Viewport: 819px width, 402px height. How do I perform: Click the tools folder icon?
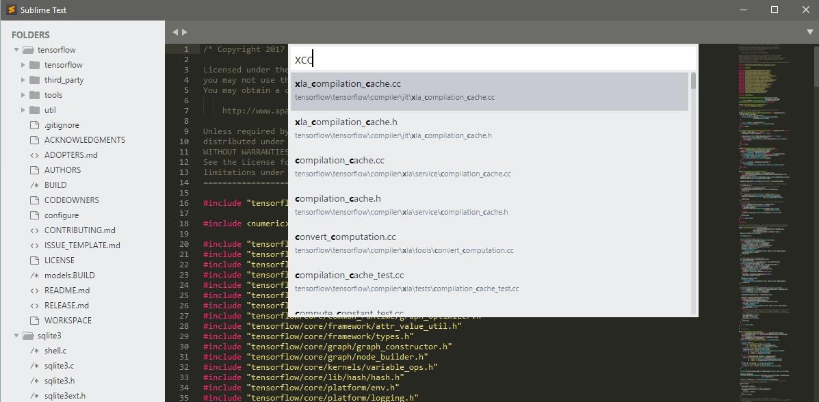pyautogui.click(x=35, y=95)
